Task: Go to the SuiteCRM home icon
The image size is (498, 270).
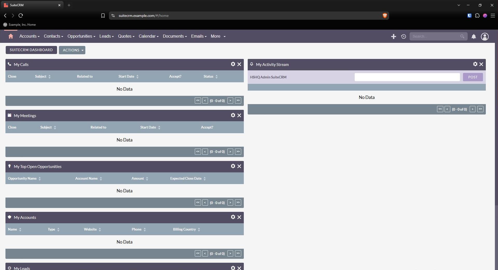Action: 11,36
